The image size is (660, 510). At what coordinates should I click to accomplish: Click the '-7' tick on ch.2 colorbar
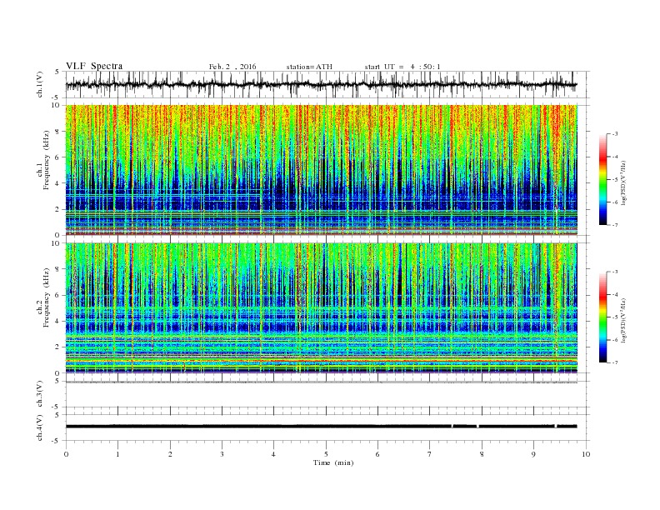pyautogui.click(x=615, y=362)
